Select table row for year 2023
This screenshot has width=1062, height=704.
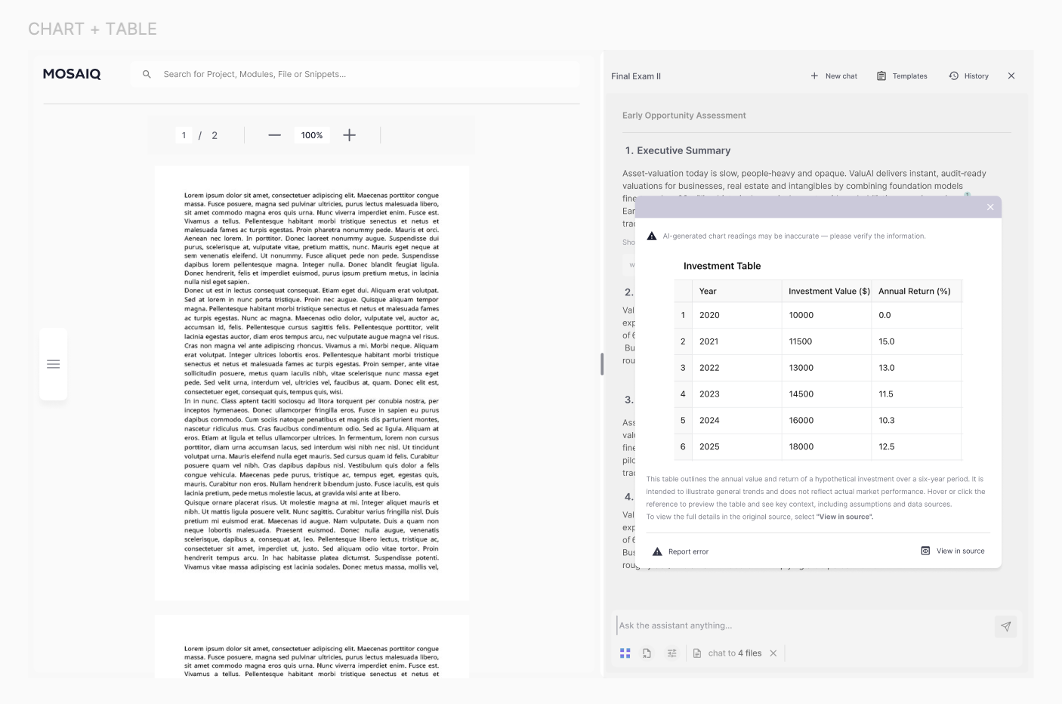(x=817, y=394)
